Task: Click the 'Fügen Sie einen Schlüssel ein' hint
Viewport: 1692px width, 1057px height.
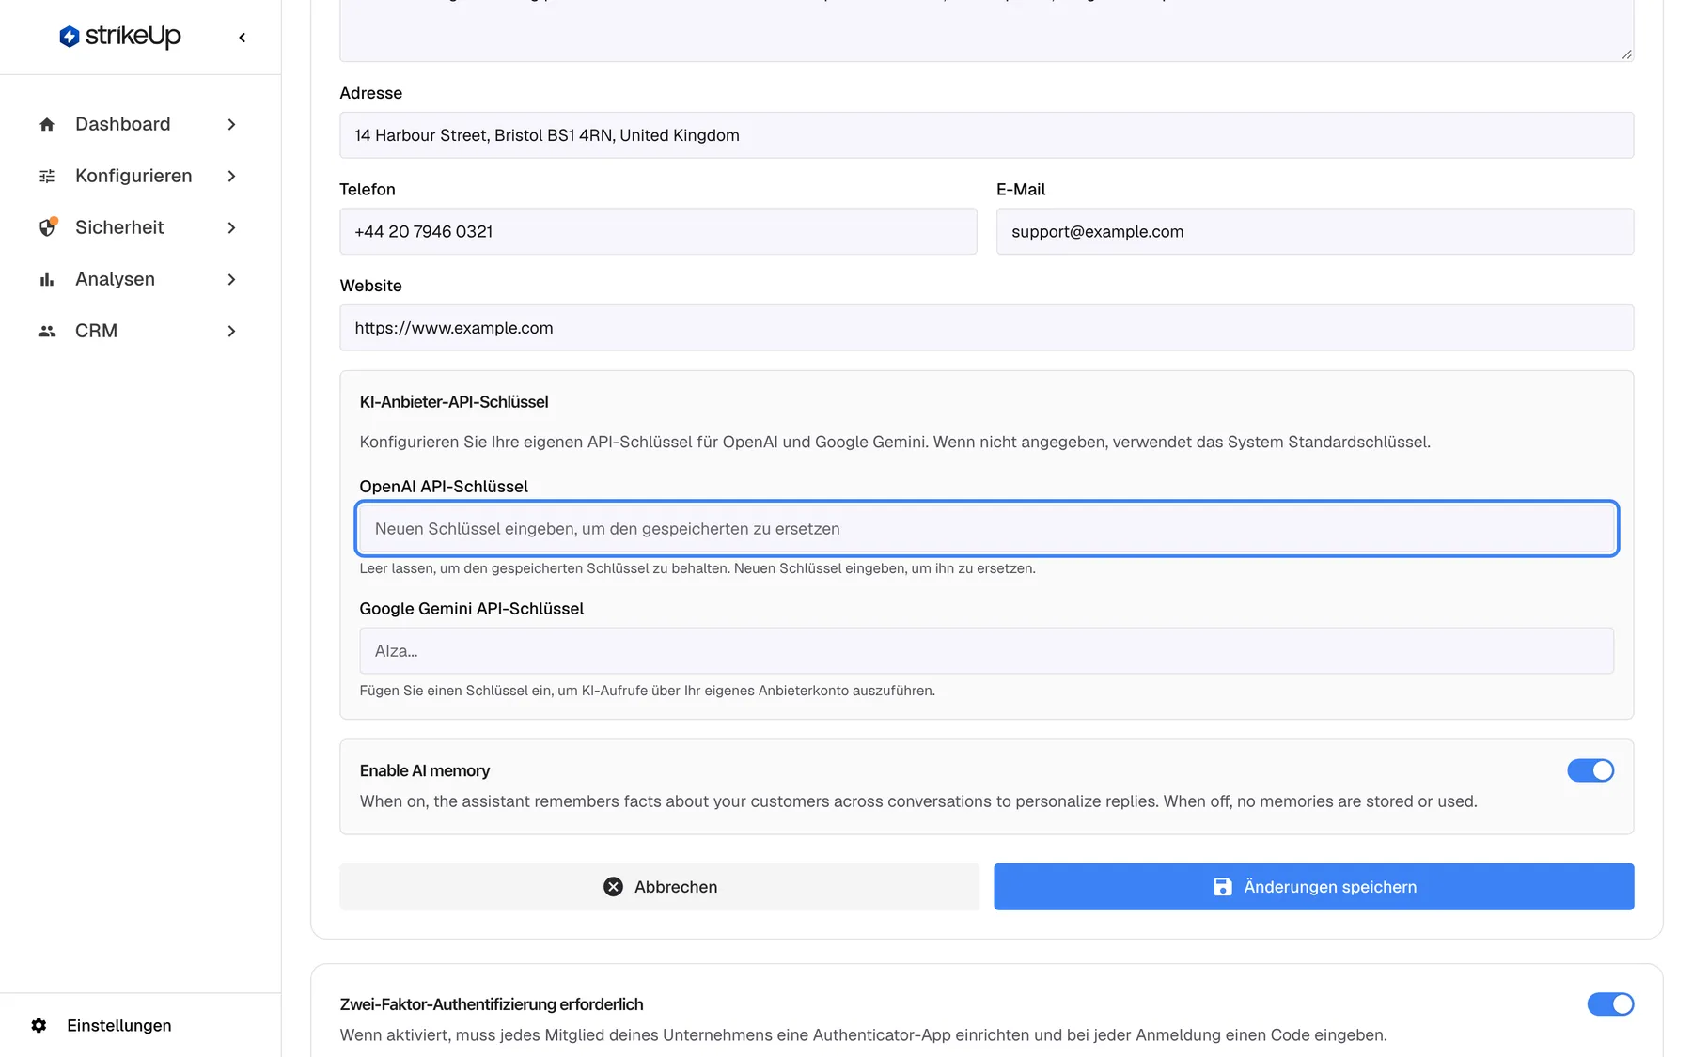Action: 647,691
